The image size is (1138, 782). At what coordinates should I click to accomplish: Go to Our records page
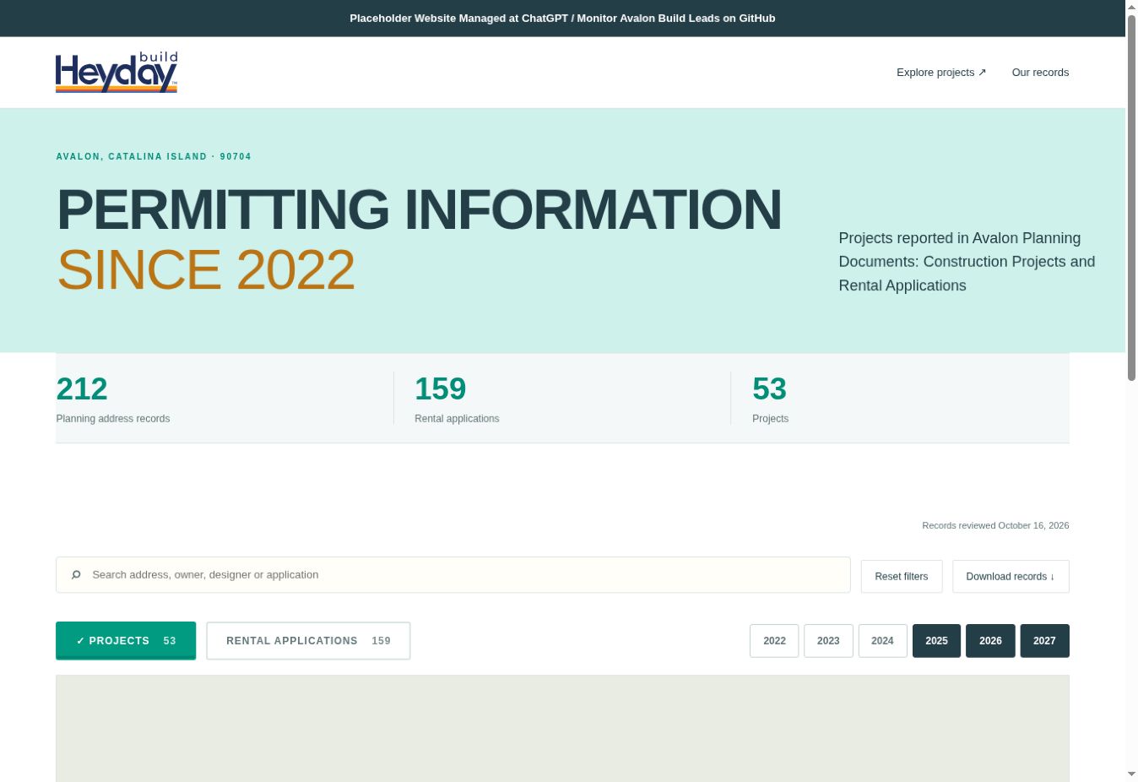pos(1040,73)
